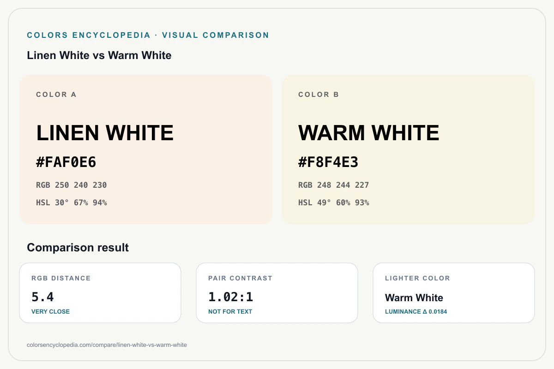Click the Warm White lighter color result
The height and width of the screenshot is (369, 554).
[414, 298]
